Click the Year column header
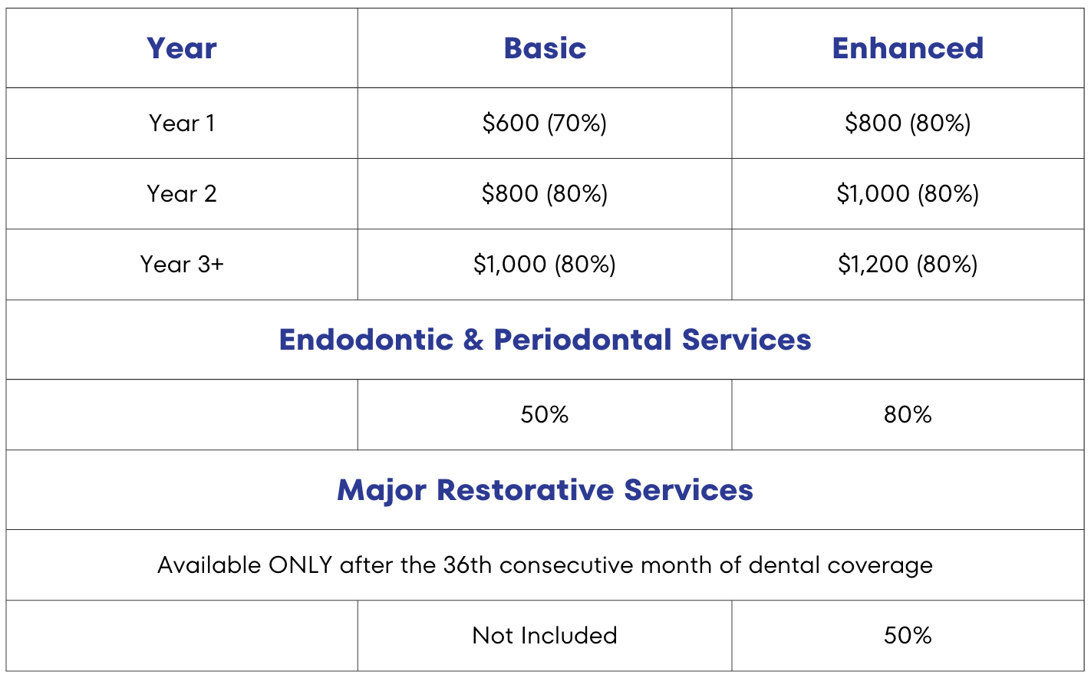Screen dimensions: 1091x678 tap(182, 48)
